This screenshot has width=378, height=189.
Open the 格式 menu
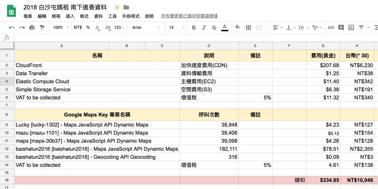[x=84, y=16]
